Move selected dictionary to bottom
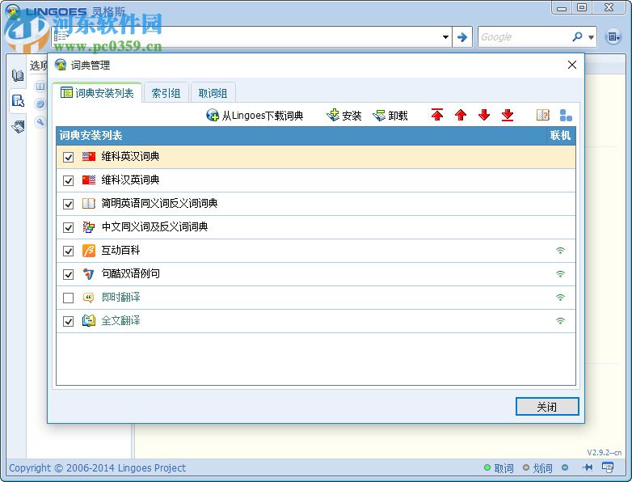632x482 pixels. point(508,116)
